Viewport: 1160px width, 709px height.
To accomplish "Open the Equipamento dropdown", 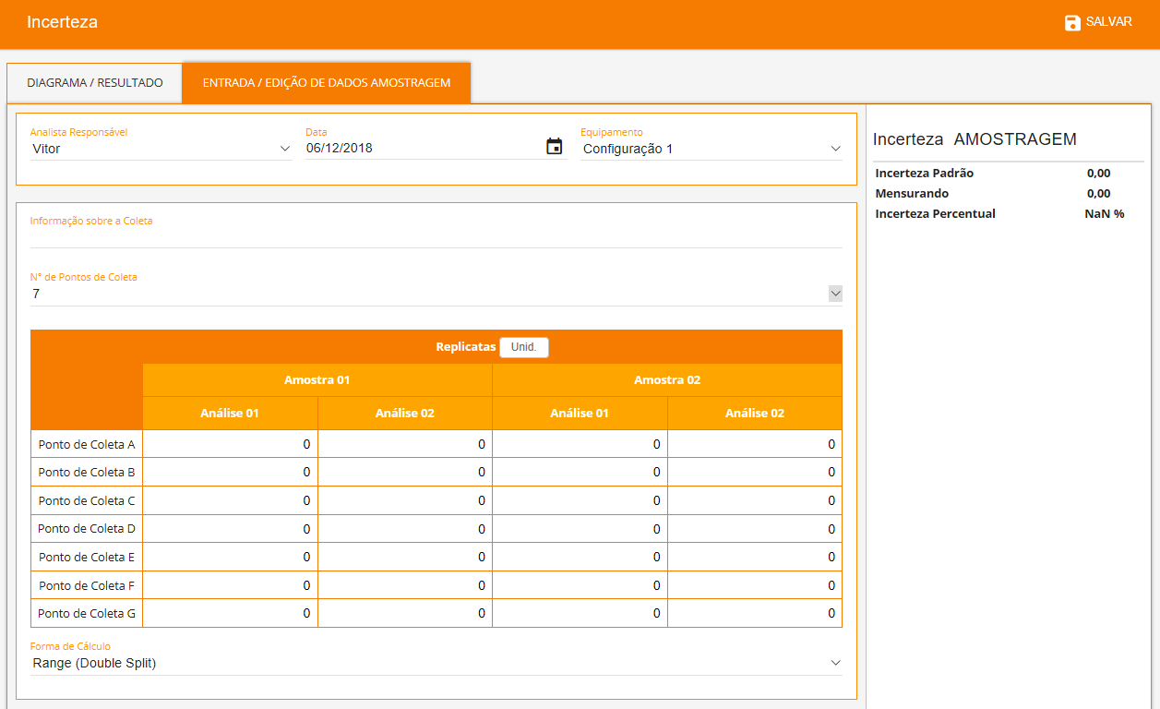I will (x=711, y=149).
